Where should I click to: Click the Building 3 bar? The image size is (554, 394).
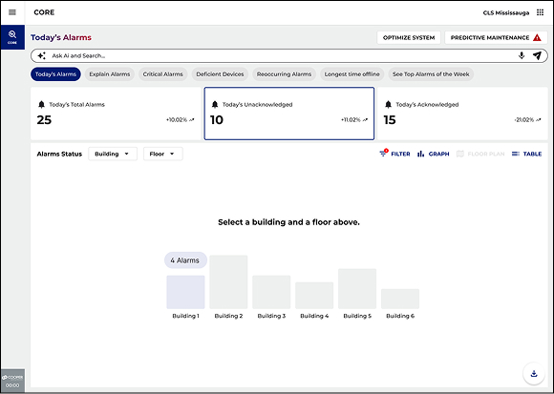click(x=271, y=292)
